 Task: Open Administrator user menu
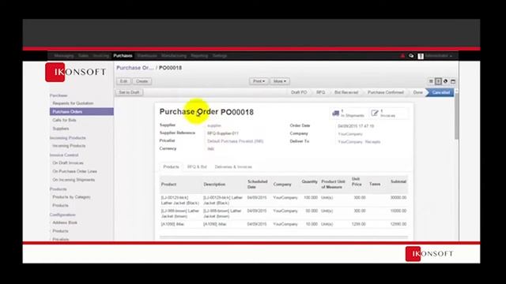[x=438, y=56]
